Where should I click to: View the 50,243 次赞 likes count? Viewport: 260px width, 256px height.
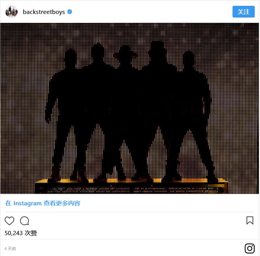pyautogui.click(x=21, y=233)
